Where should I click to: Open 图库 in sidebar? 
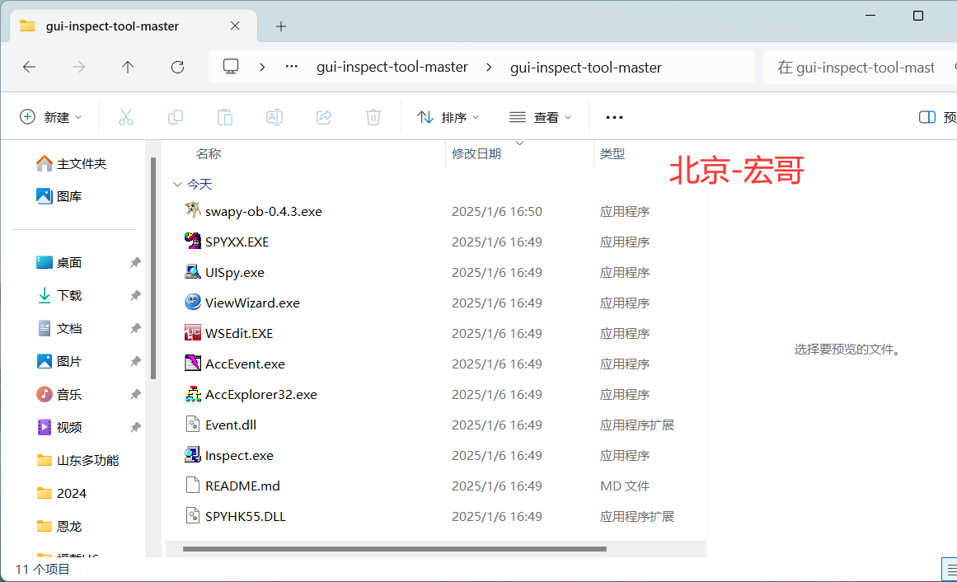point(59,197)
